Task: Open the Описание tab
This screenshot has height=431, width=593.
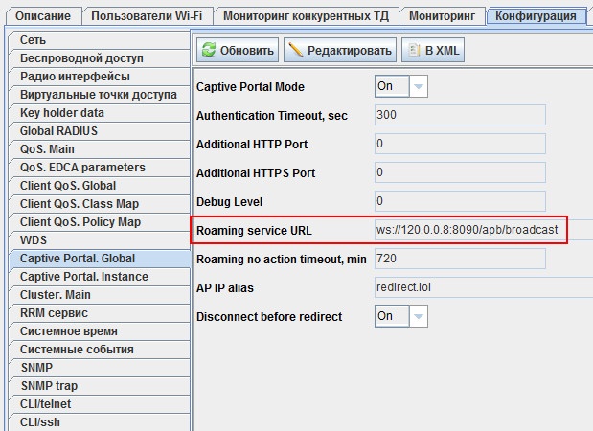Action: [x=41, y=16]
